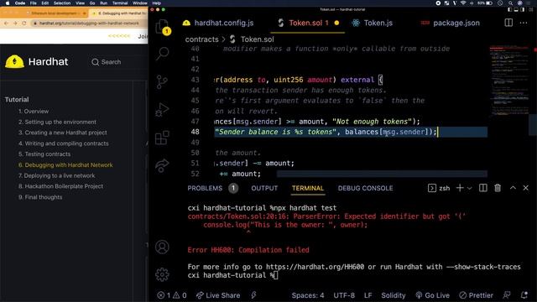The height and width of the screenshot is (302, 537).
Task: Open the Token.js editor tab
Action: click(x=373, y=23)
